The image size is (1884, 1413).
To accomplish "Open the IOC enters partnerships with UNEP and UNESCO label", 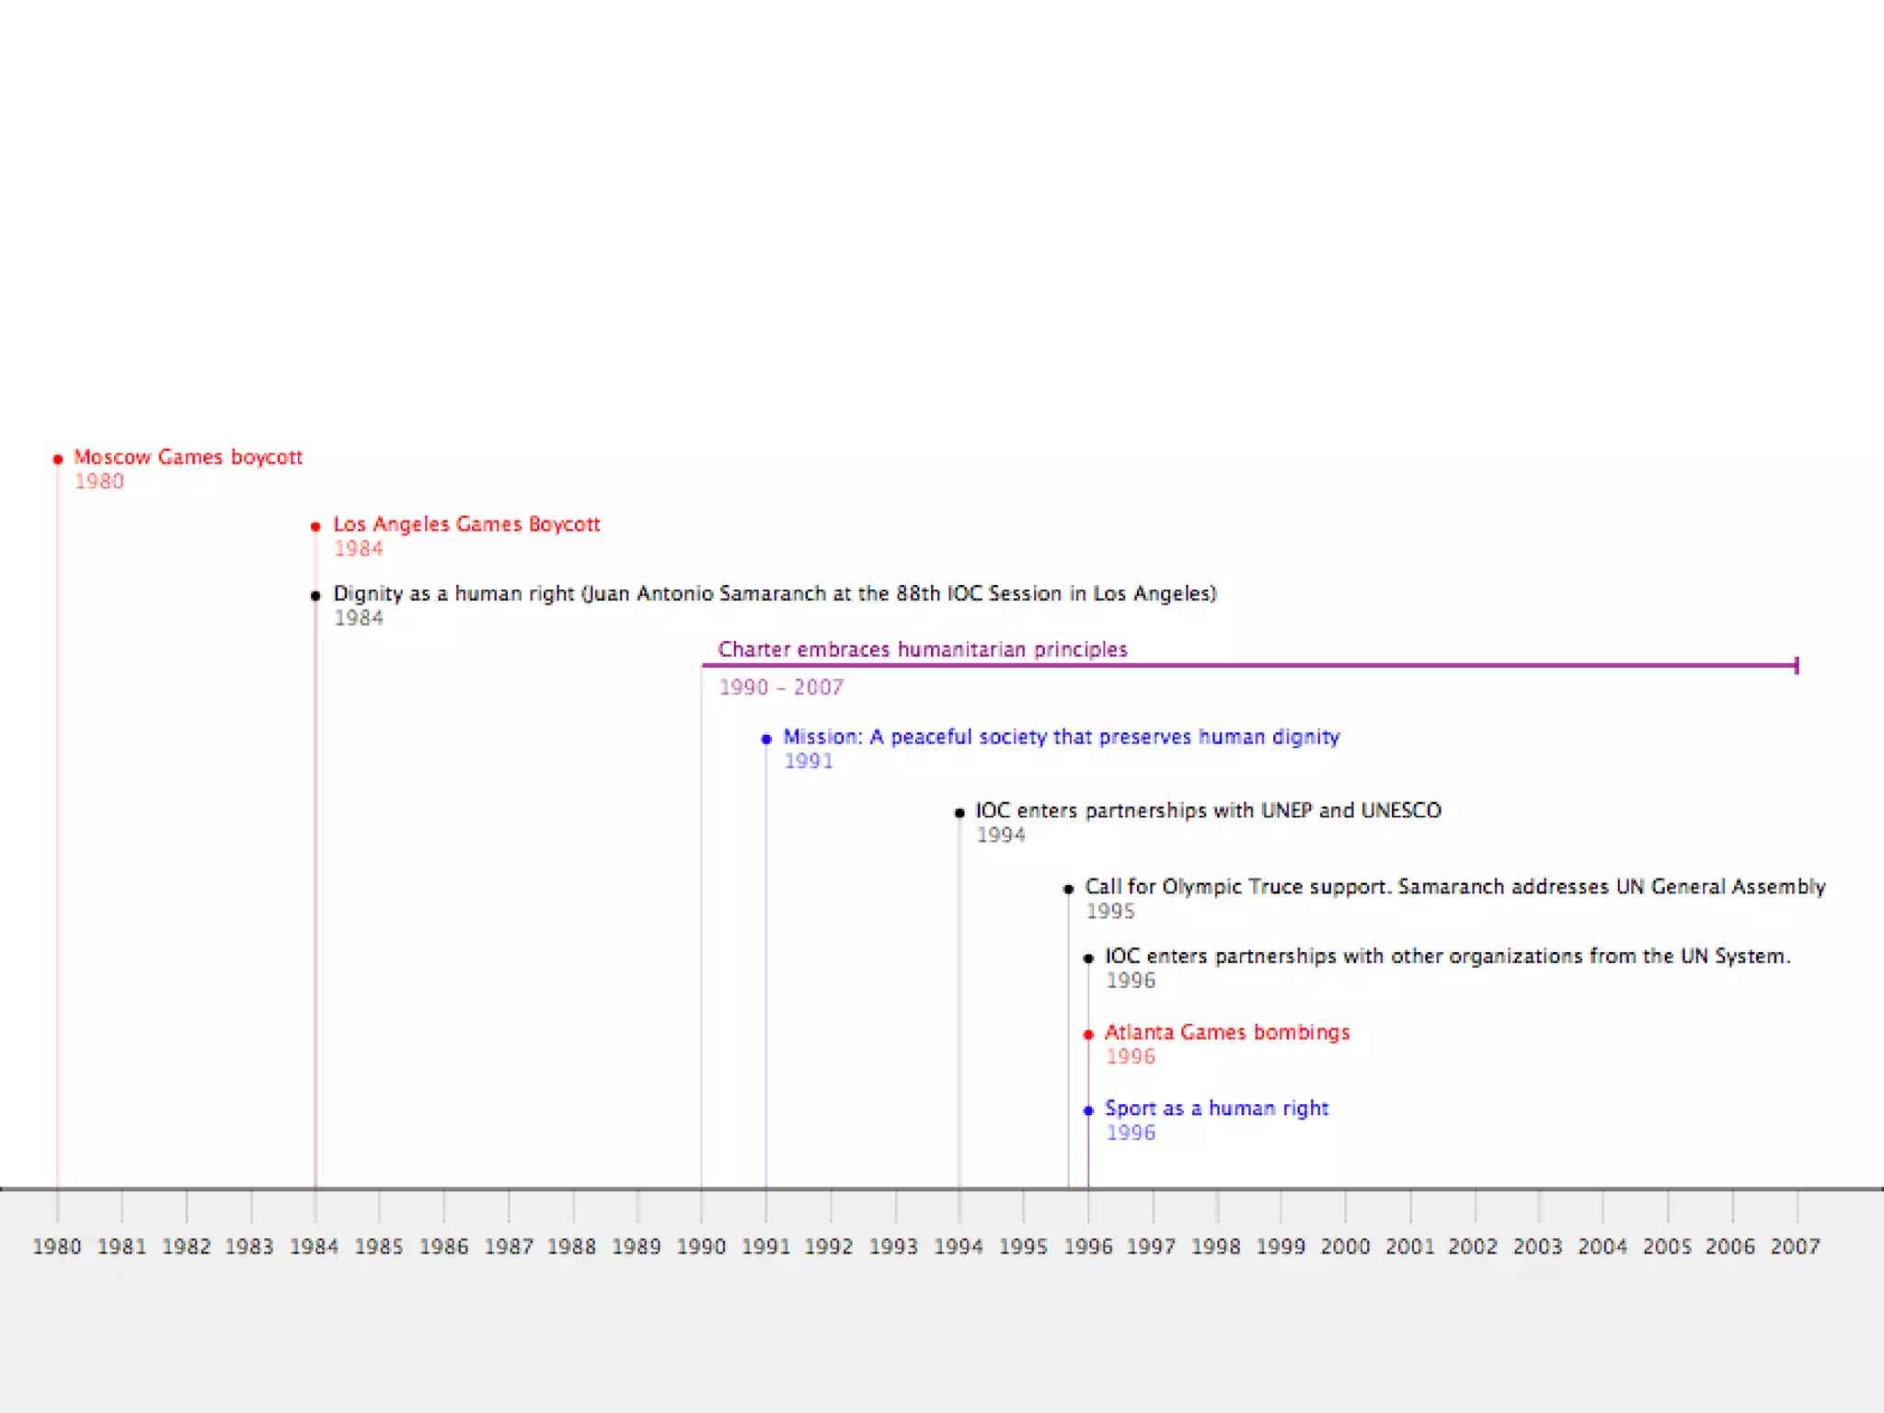I will tap(1208, 810).
